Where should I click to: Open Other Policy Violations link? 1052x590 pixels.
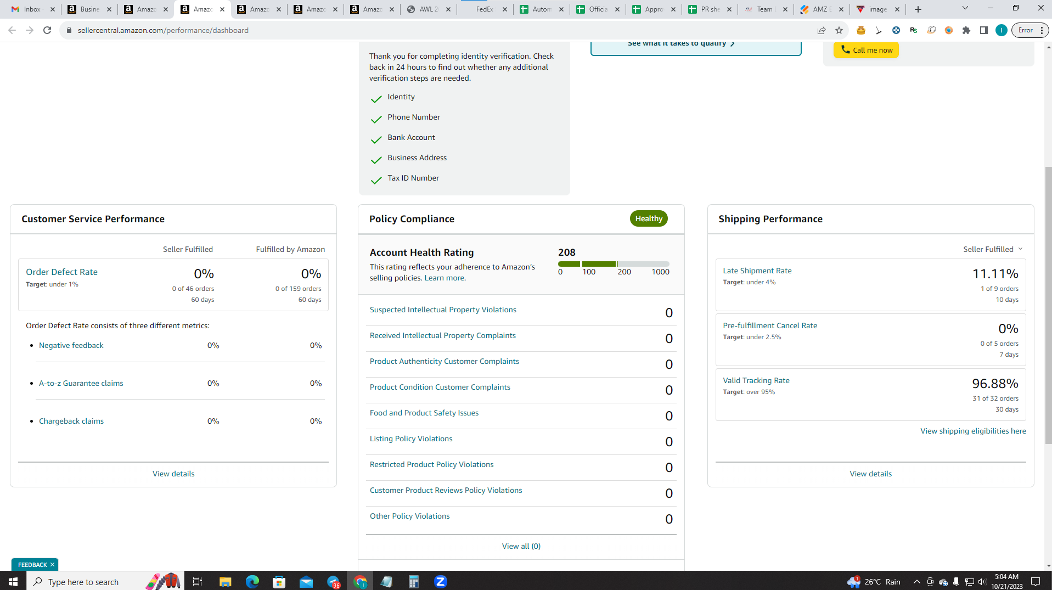point(409,516)
